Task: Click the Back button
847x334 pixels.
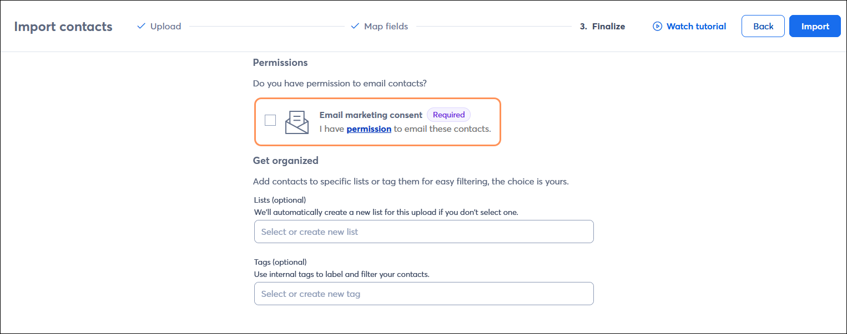Action: [x=763, y=25]
